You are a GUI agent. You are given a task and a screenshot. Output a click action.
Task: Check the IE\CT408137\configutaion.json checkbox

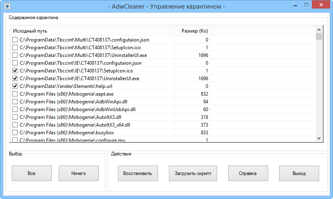pos(15,63)
